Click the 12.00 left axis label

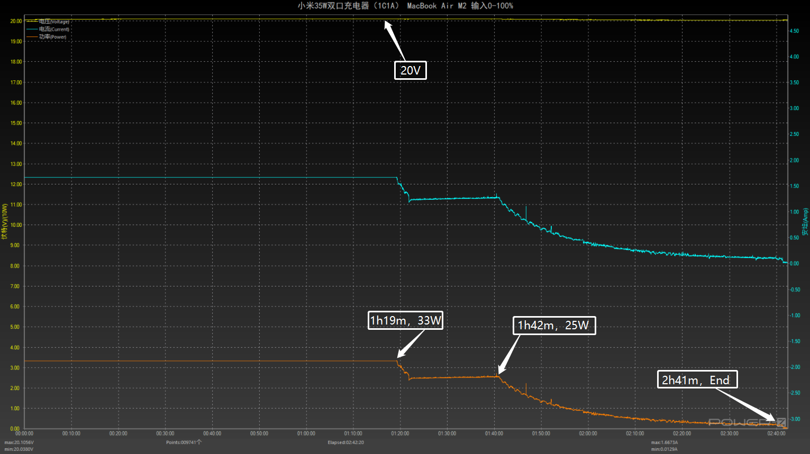click(x=16, y=184)
